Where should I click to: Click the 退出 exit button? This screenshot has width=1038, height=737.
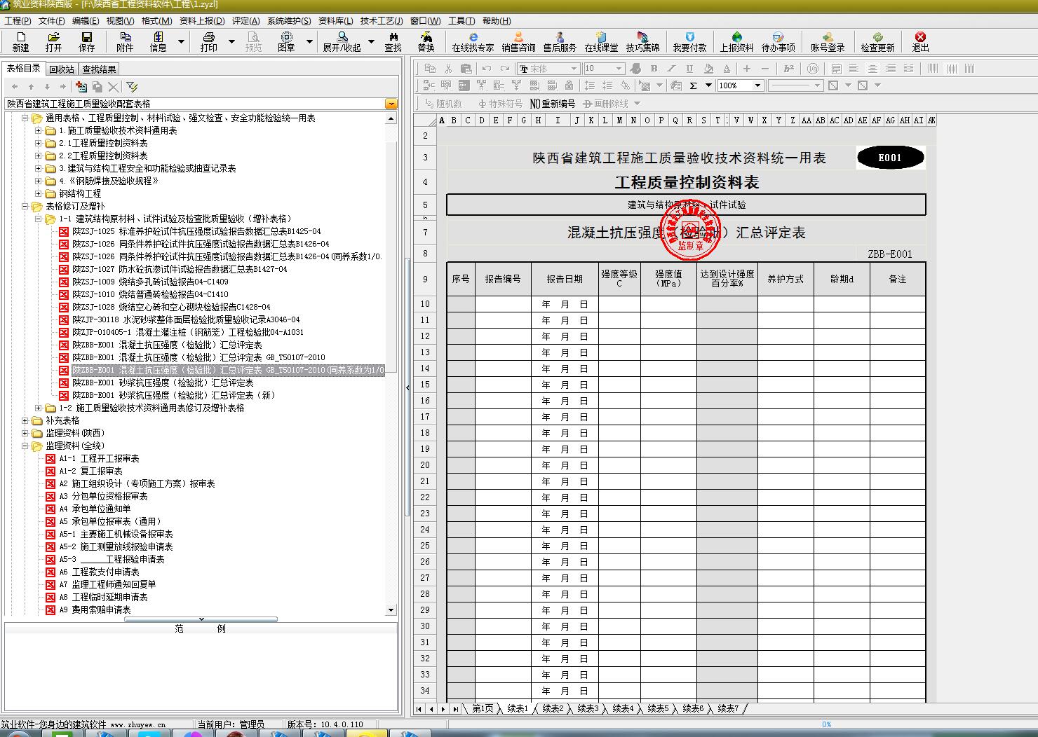[919, 41]
